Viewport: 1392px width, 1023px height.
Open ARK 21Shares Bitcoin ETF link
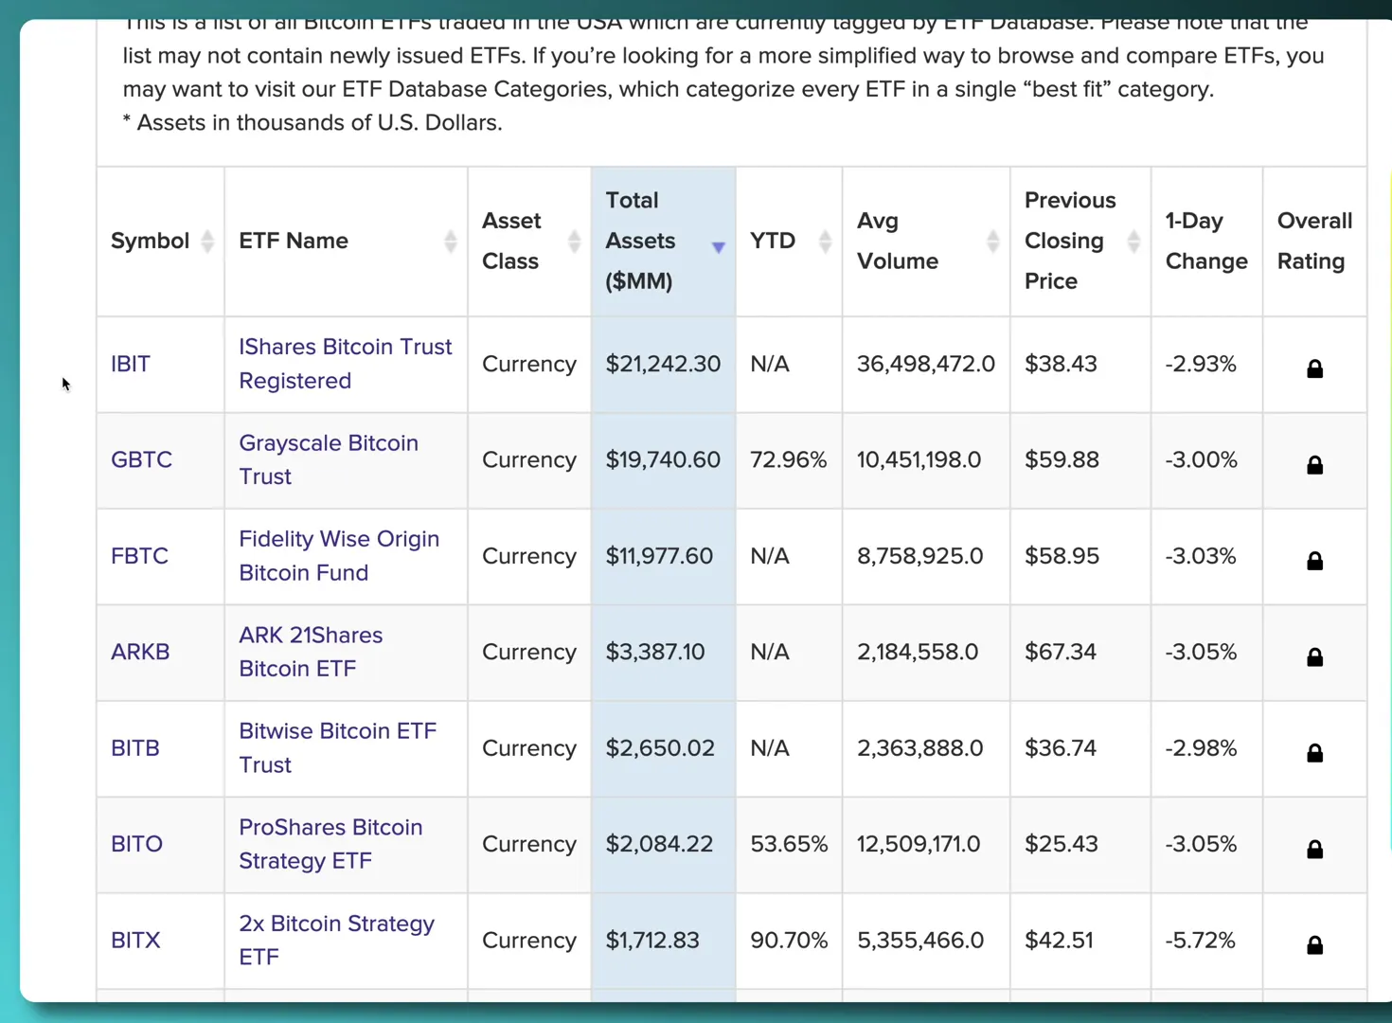(x=311, y=652)
